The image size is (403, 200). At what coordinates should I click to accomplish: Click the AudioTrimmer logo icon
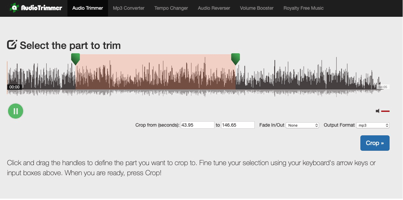point(14,7)
